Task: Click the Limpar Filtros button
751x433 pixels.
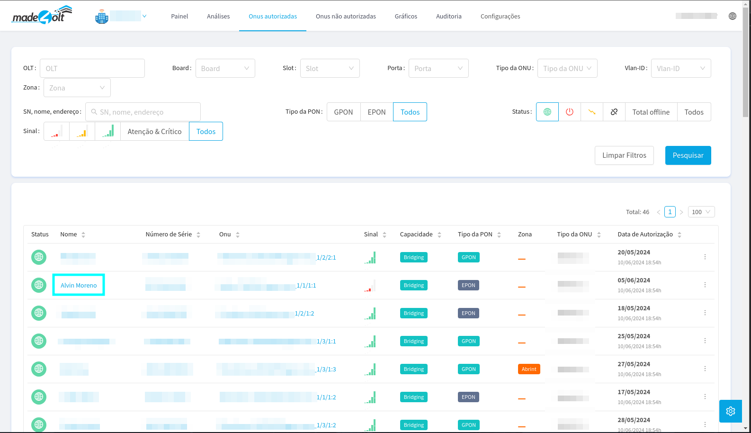Action: (624, 155)
